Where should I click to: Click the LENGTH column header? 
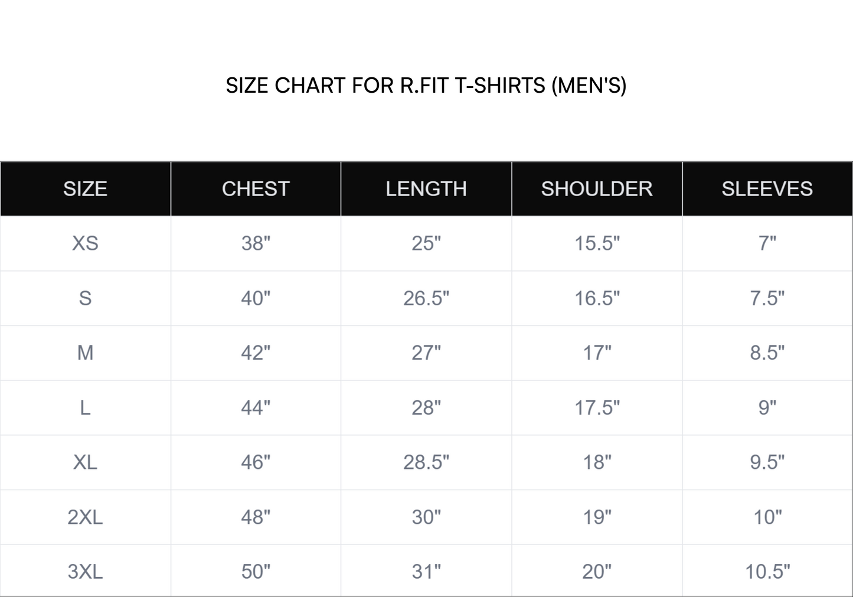point(426,189)
